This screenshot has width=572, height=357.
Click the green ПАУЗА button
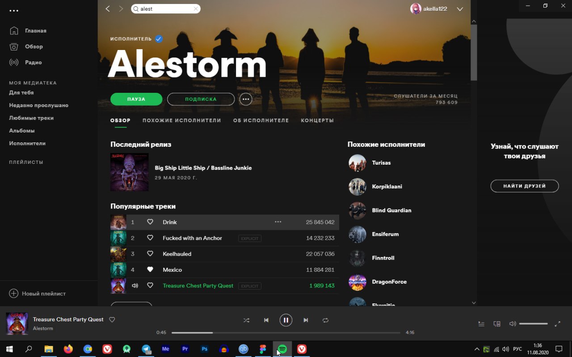point(136,99)
